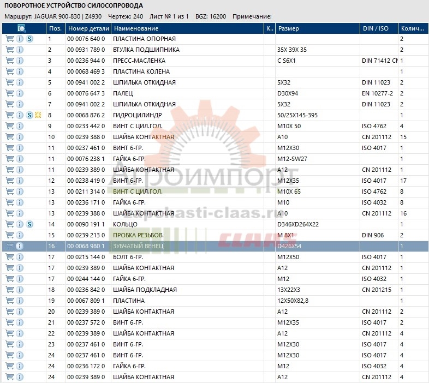Click DIN 71412 cell
The height and width of the screenshot is (383, 429).
(380, 61)
